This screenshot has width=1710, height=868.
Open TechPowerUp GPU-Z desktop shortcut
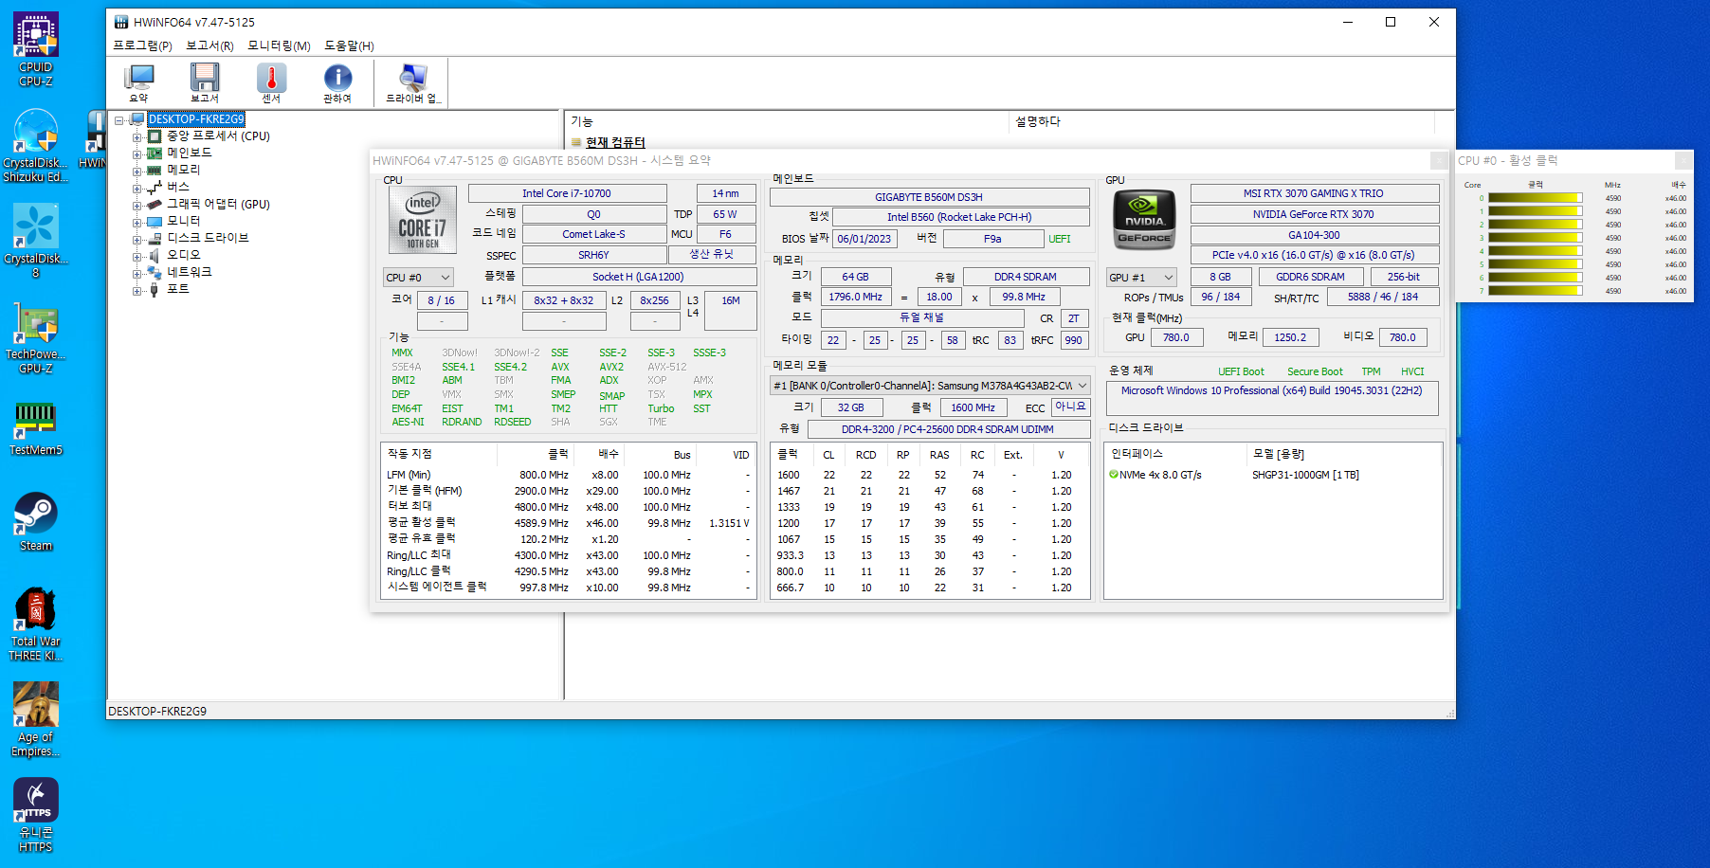pyautogui.click(x=36, y=339)
